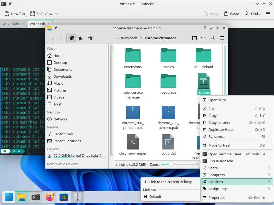
Task: Select chrome_100_percent.pak file
Action: click(133, 118)
